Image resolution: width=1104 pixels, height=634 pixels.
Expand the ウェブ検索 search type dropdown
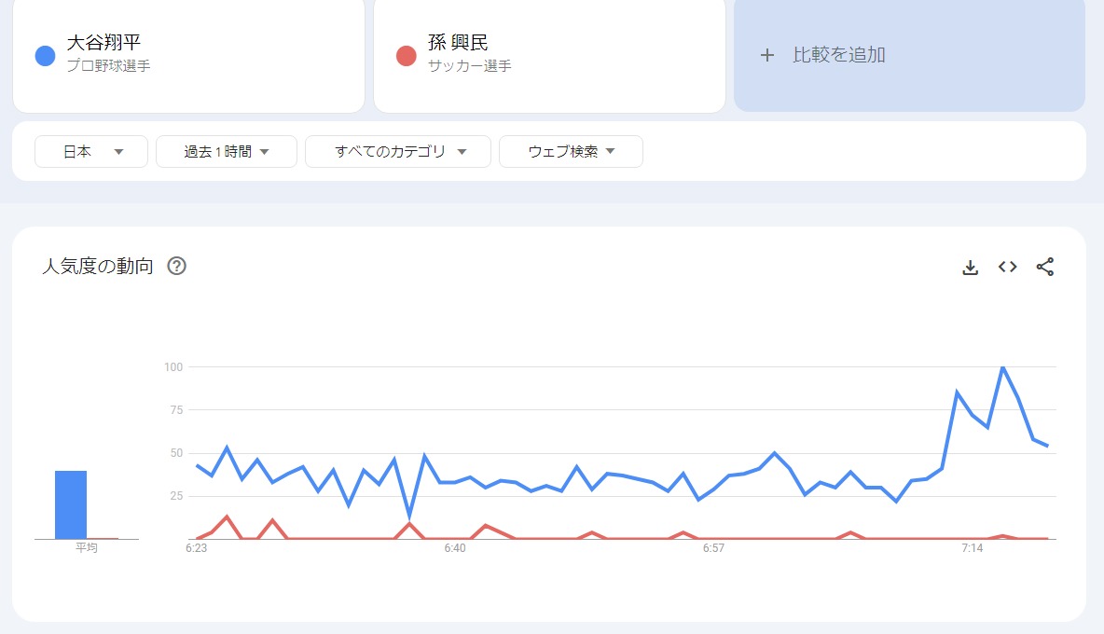(571, 151)
